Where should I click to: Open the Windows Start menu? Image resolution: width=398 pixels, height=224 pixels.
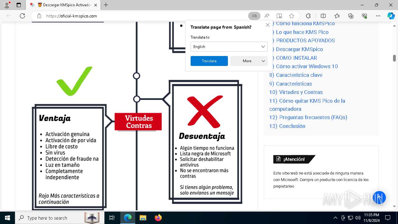coord(7,218)
